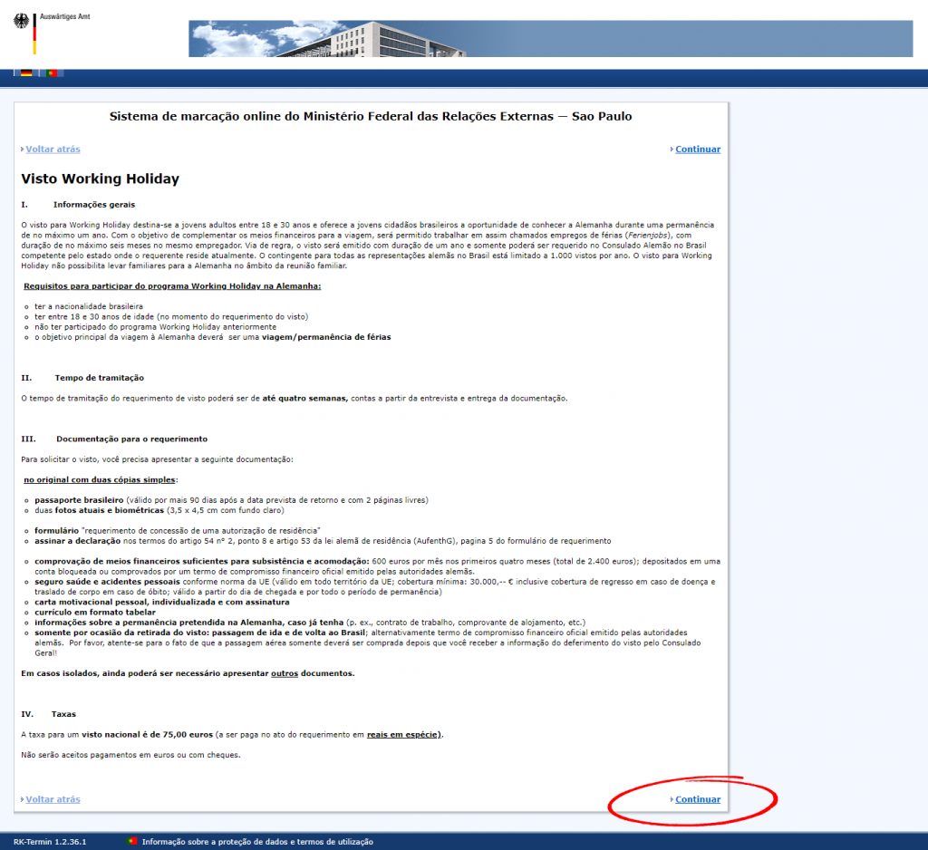Open data protection and terms of use info

point(256,842)
